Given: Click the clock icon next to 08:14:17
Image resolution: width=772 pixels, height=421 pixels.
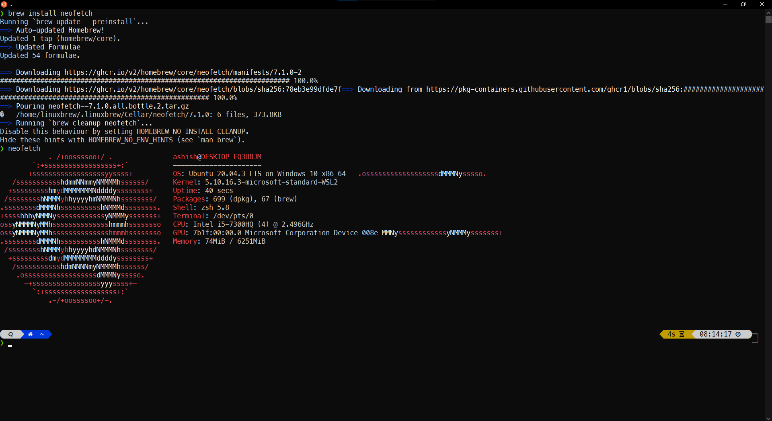Looking at the screenshot, I should [739, 334].
